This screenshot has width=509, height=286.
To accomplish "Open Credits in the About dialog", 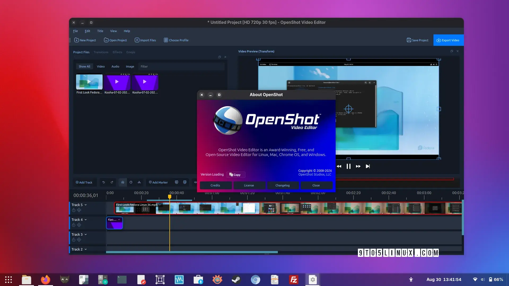I will click(215, 185).
